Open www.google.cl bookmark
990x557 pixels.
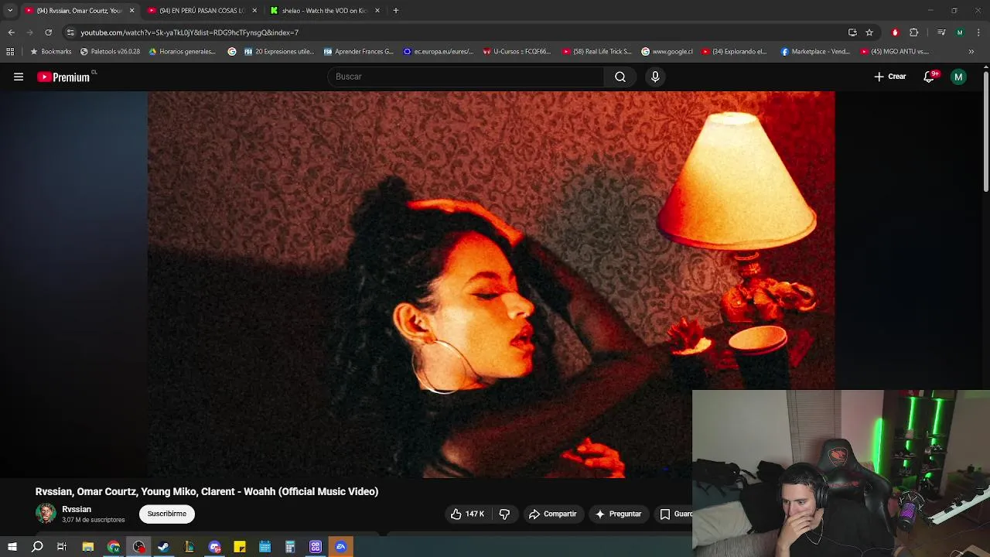[667, 52]
